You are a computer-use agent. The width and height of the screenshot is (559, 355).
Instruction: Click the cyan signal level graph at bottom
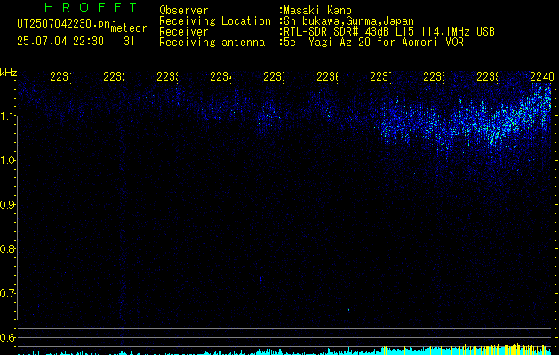[284, 351]
